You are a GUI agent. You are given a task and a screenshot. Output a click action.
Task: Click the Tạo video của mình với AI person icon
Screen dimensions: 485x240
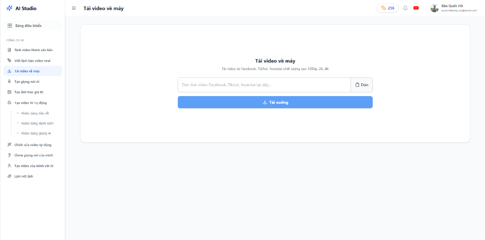[x=9, y=166]
